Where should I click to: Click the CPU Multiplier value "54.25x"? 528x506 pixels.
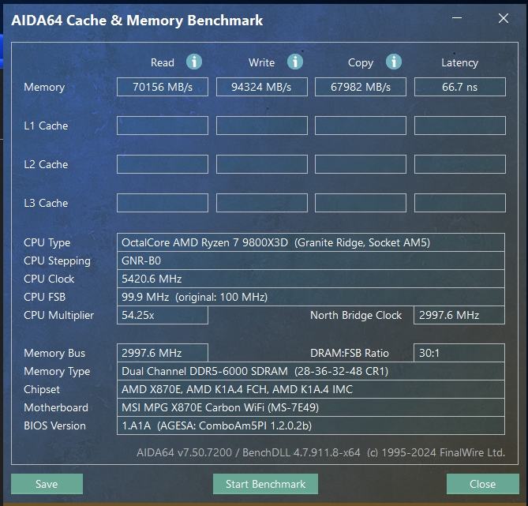pos(163,315)
